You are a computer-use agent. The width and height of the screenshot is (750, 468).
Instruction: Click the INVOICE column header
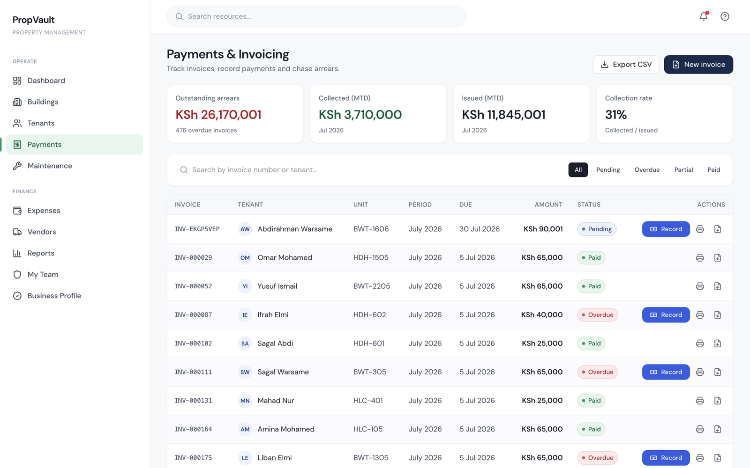tap(187, 205)
